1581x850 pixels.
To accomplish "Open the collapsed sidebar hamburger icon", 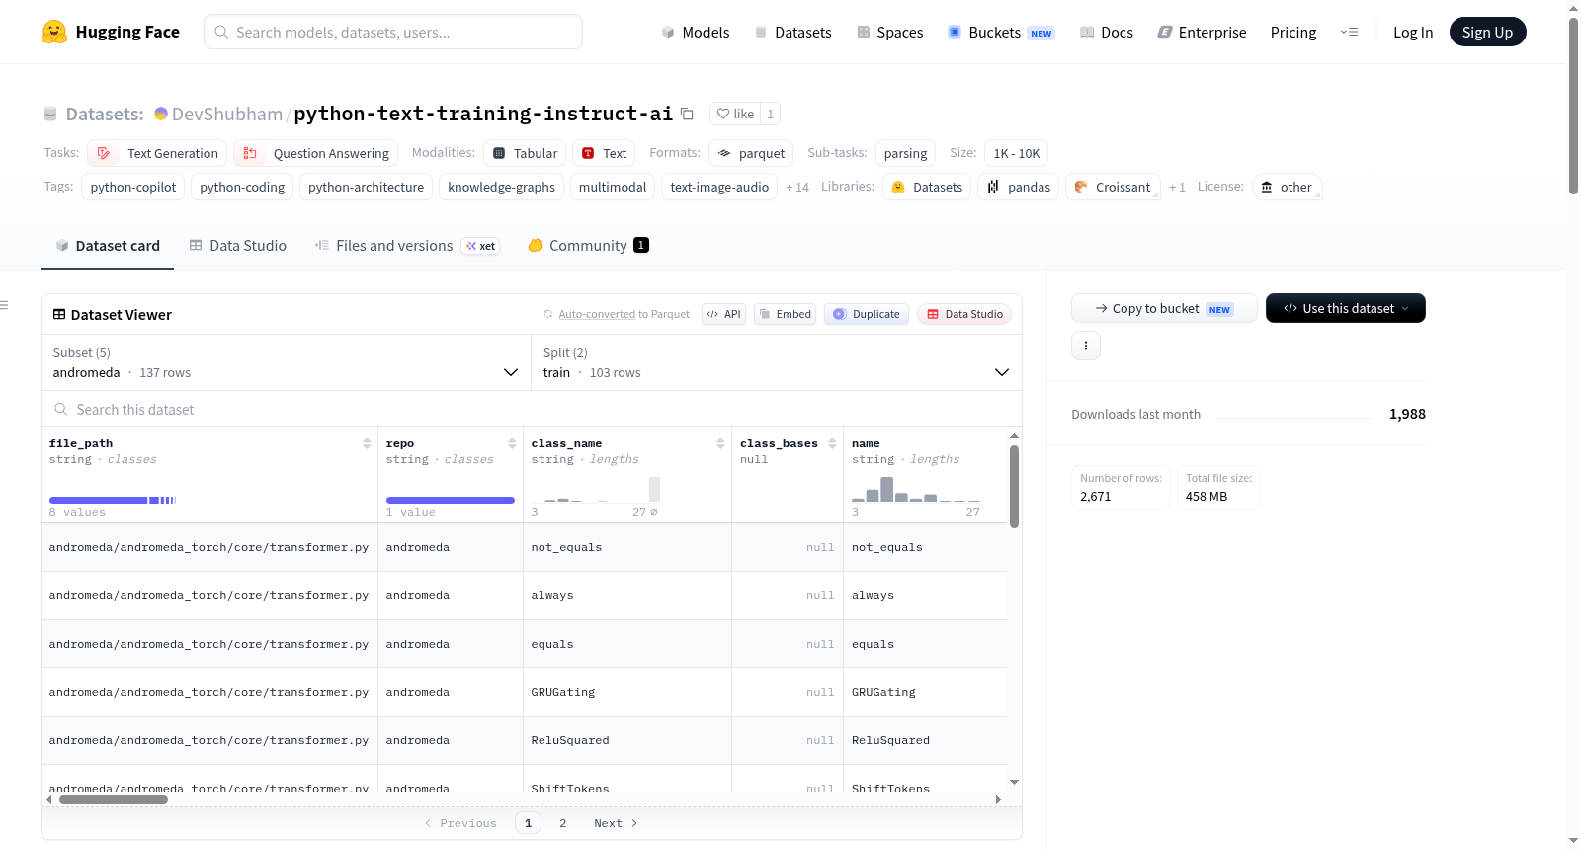I will (x=4, y=305).
